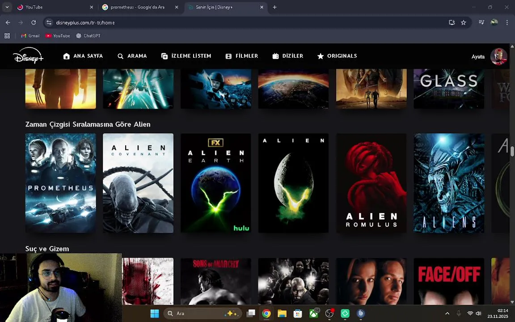Open the clock and date panel

point(498,314)
